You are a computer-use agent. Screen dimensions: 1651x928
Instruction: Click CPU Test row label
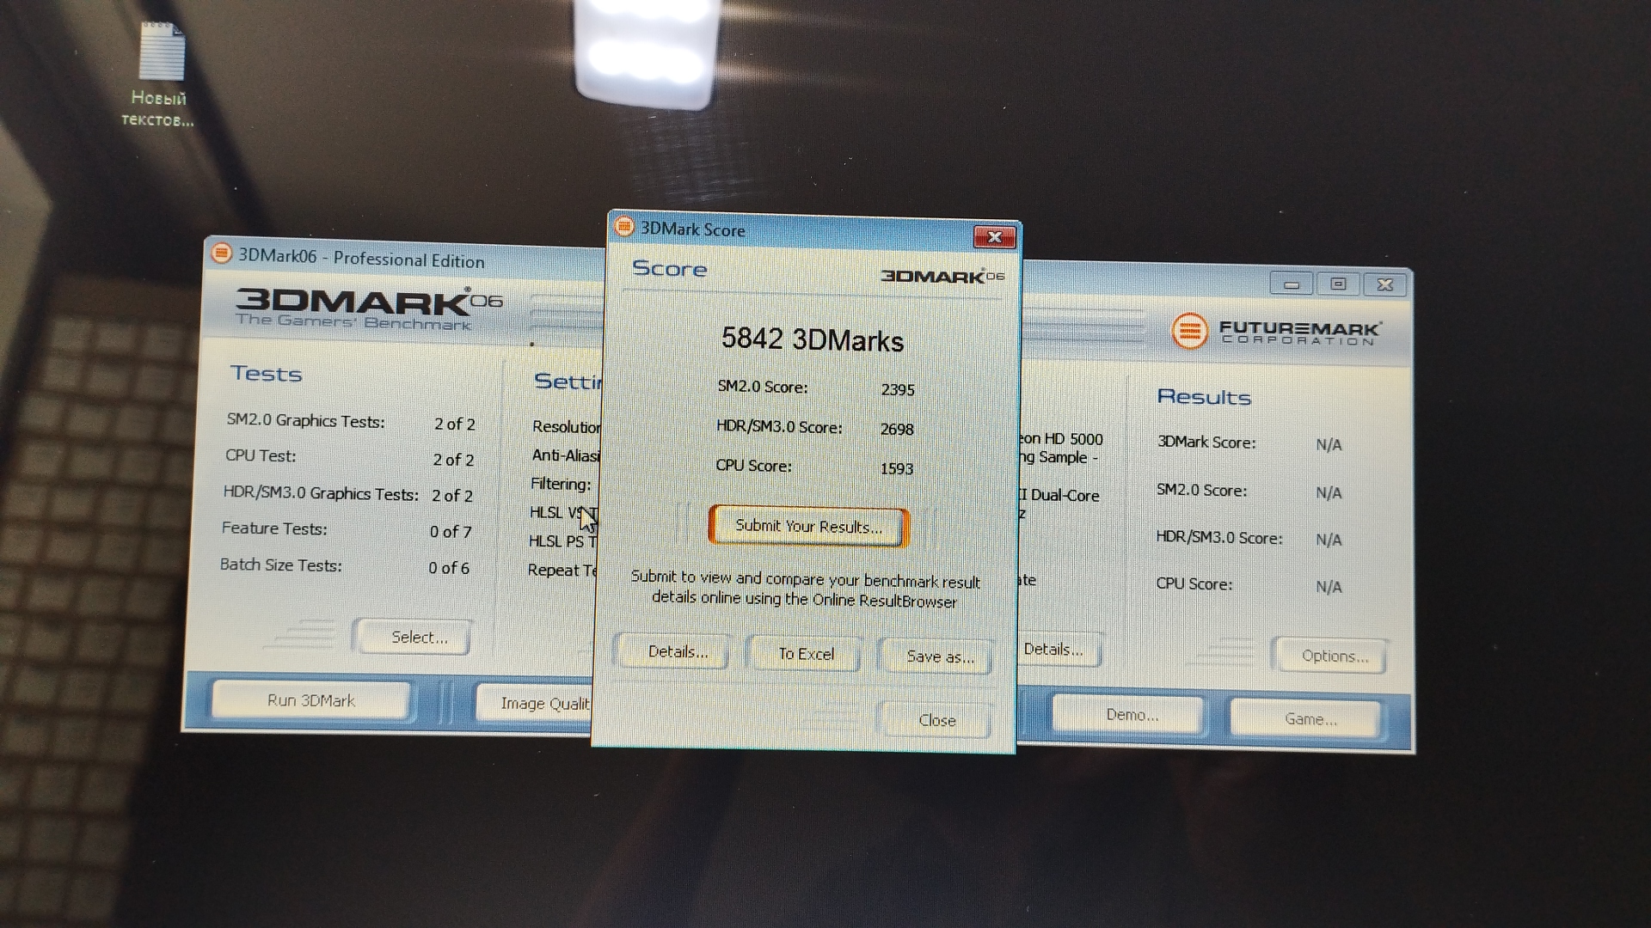(260, 456)
